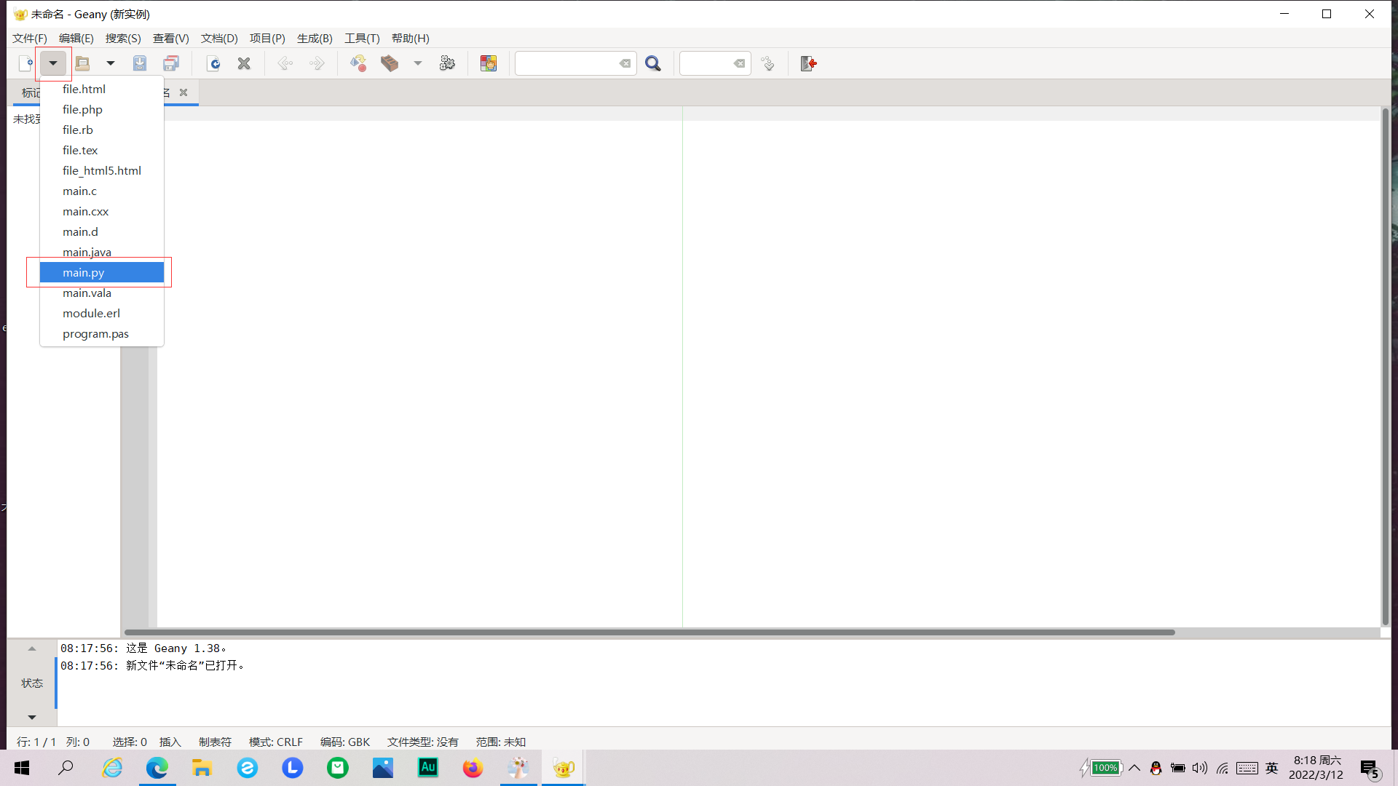Open the notification center icon

pos(1370,769)
